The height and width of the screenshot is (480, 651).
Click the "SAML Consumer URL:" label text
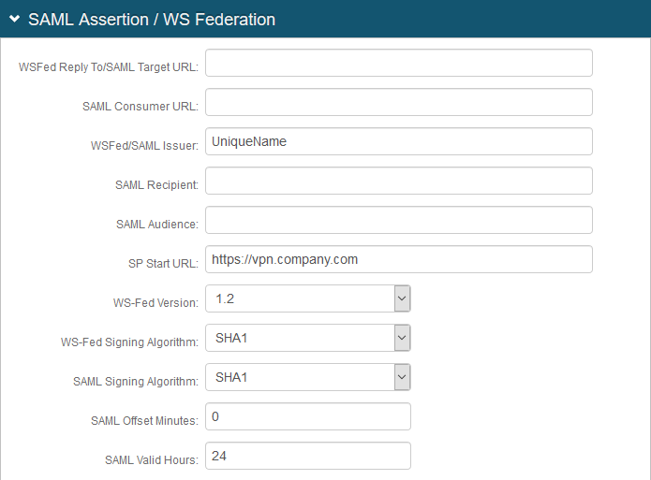140,107
